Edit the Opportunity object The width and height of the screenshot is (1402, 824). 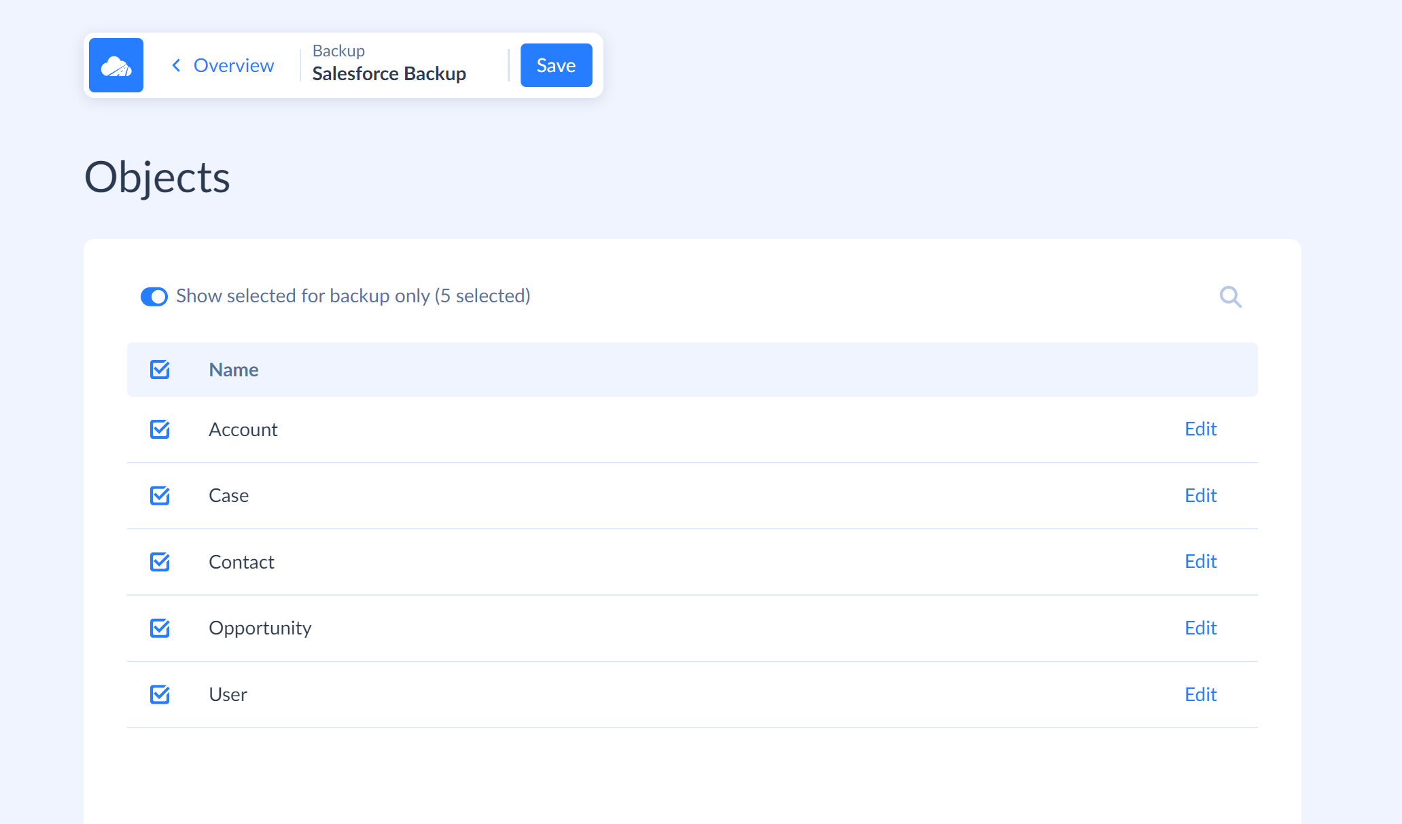(x=1200, y=628)
